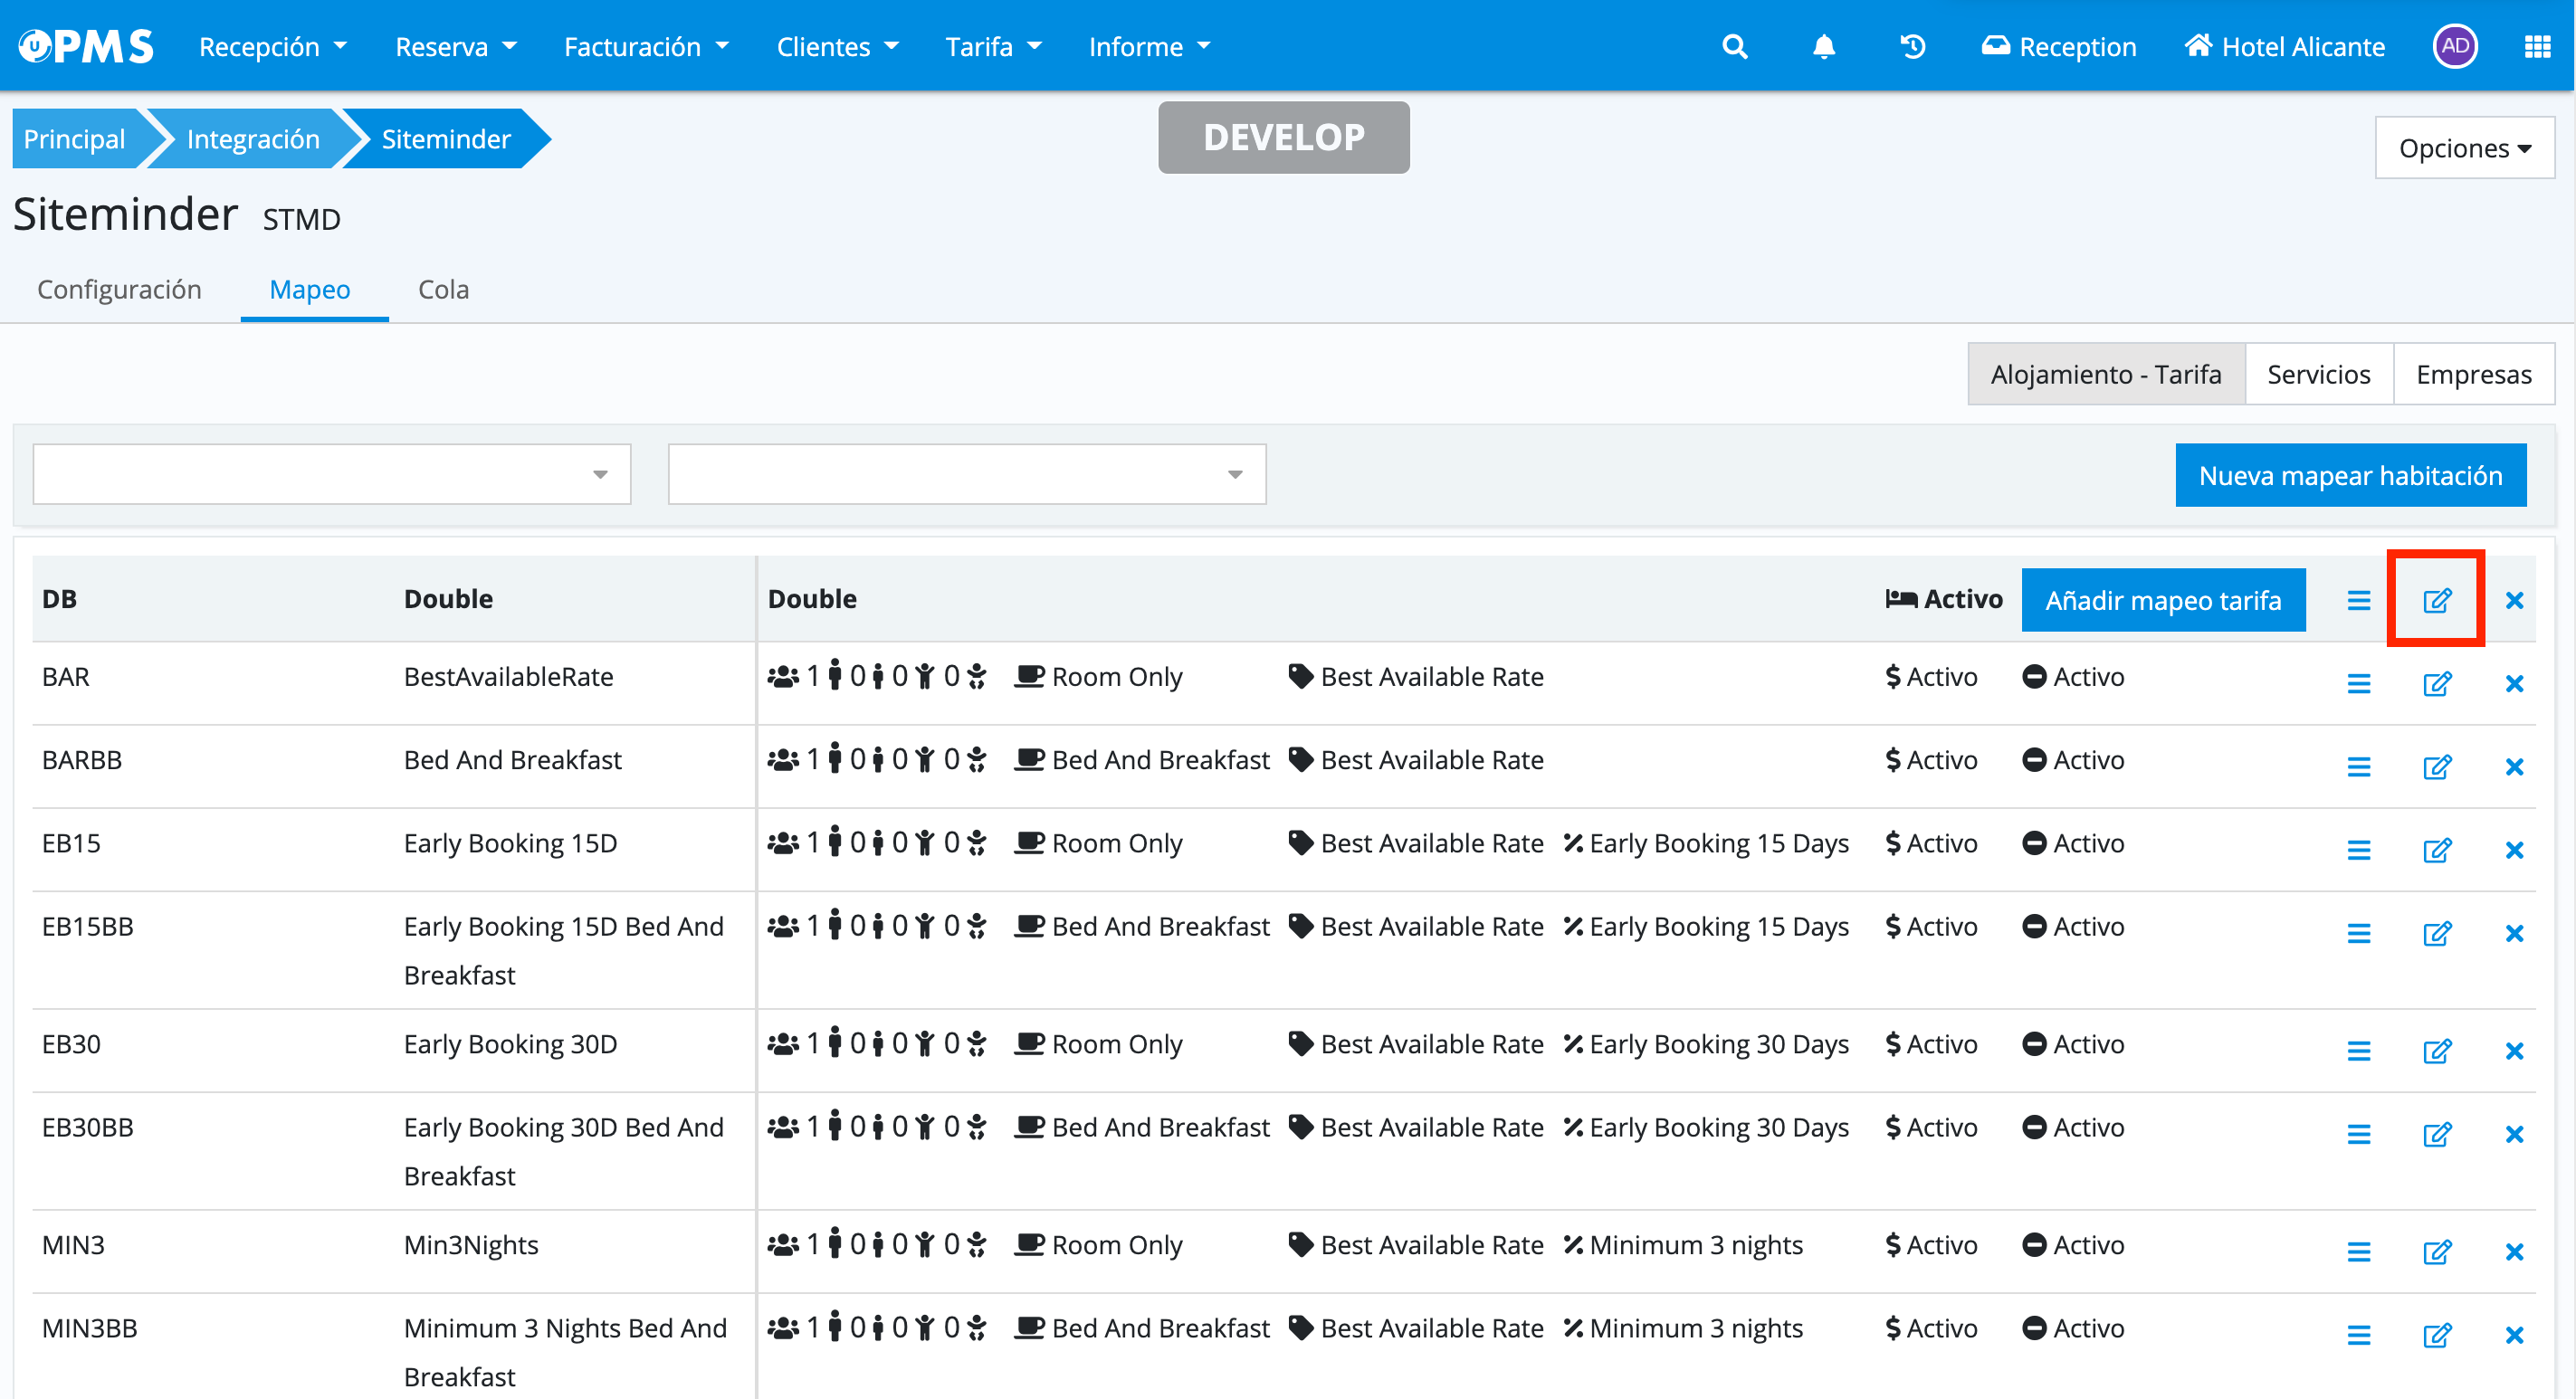Expand the Opciones dropdown
Viewport: 2576px width, 1399px height.
click(x=2464, y=148)
